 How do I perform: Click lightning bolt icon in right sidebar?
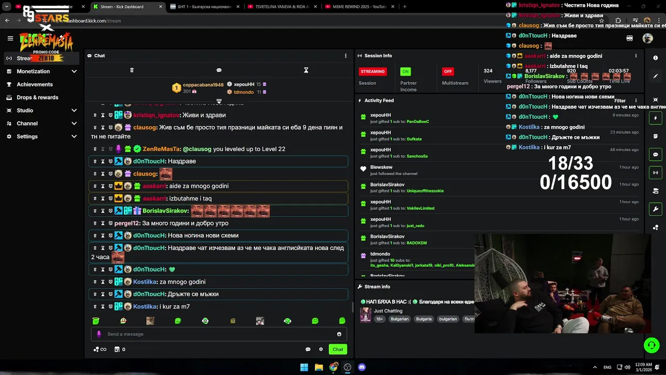(656, 118)
